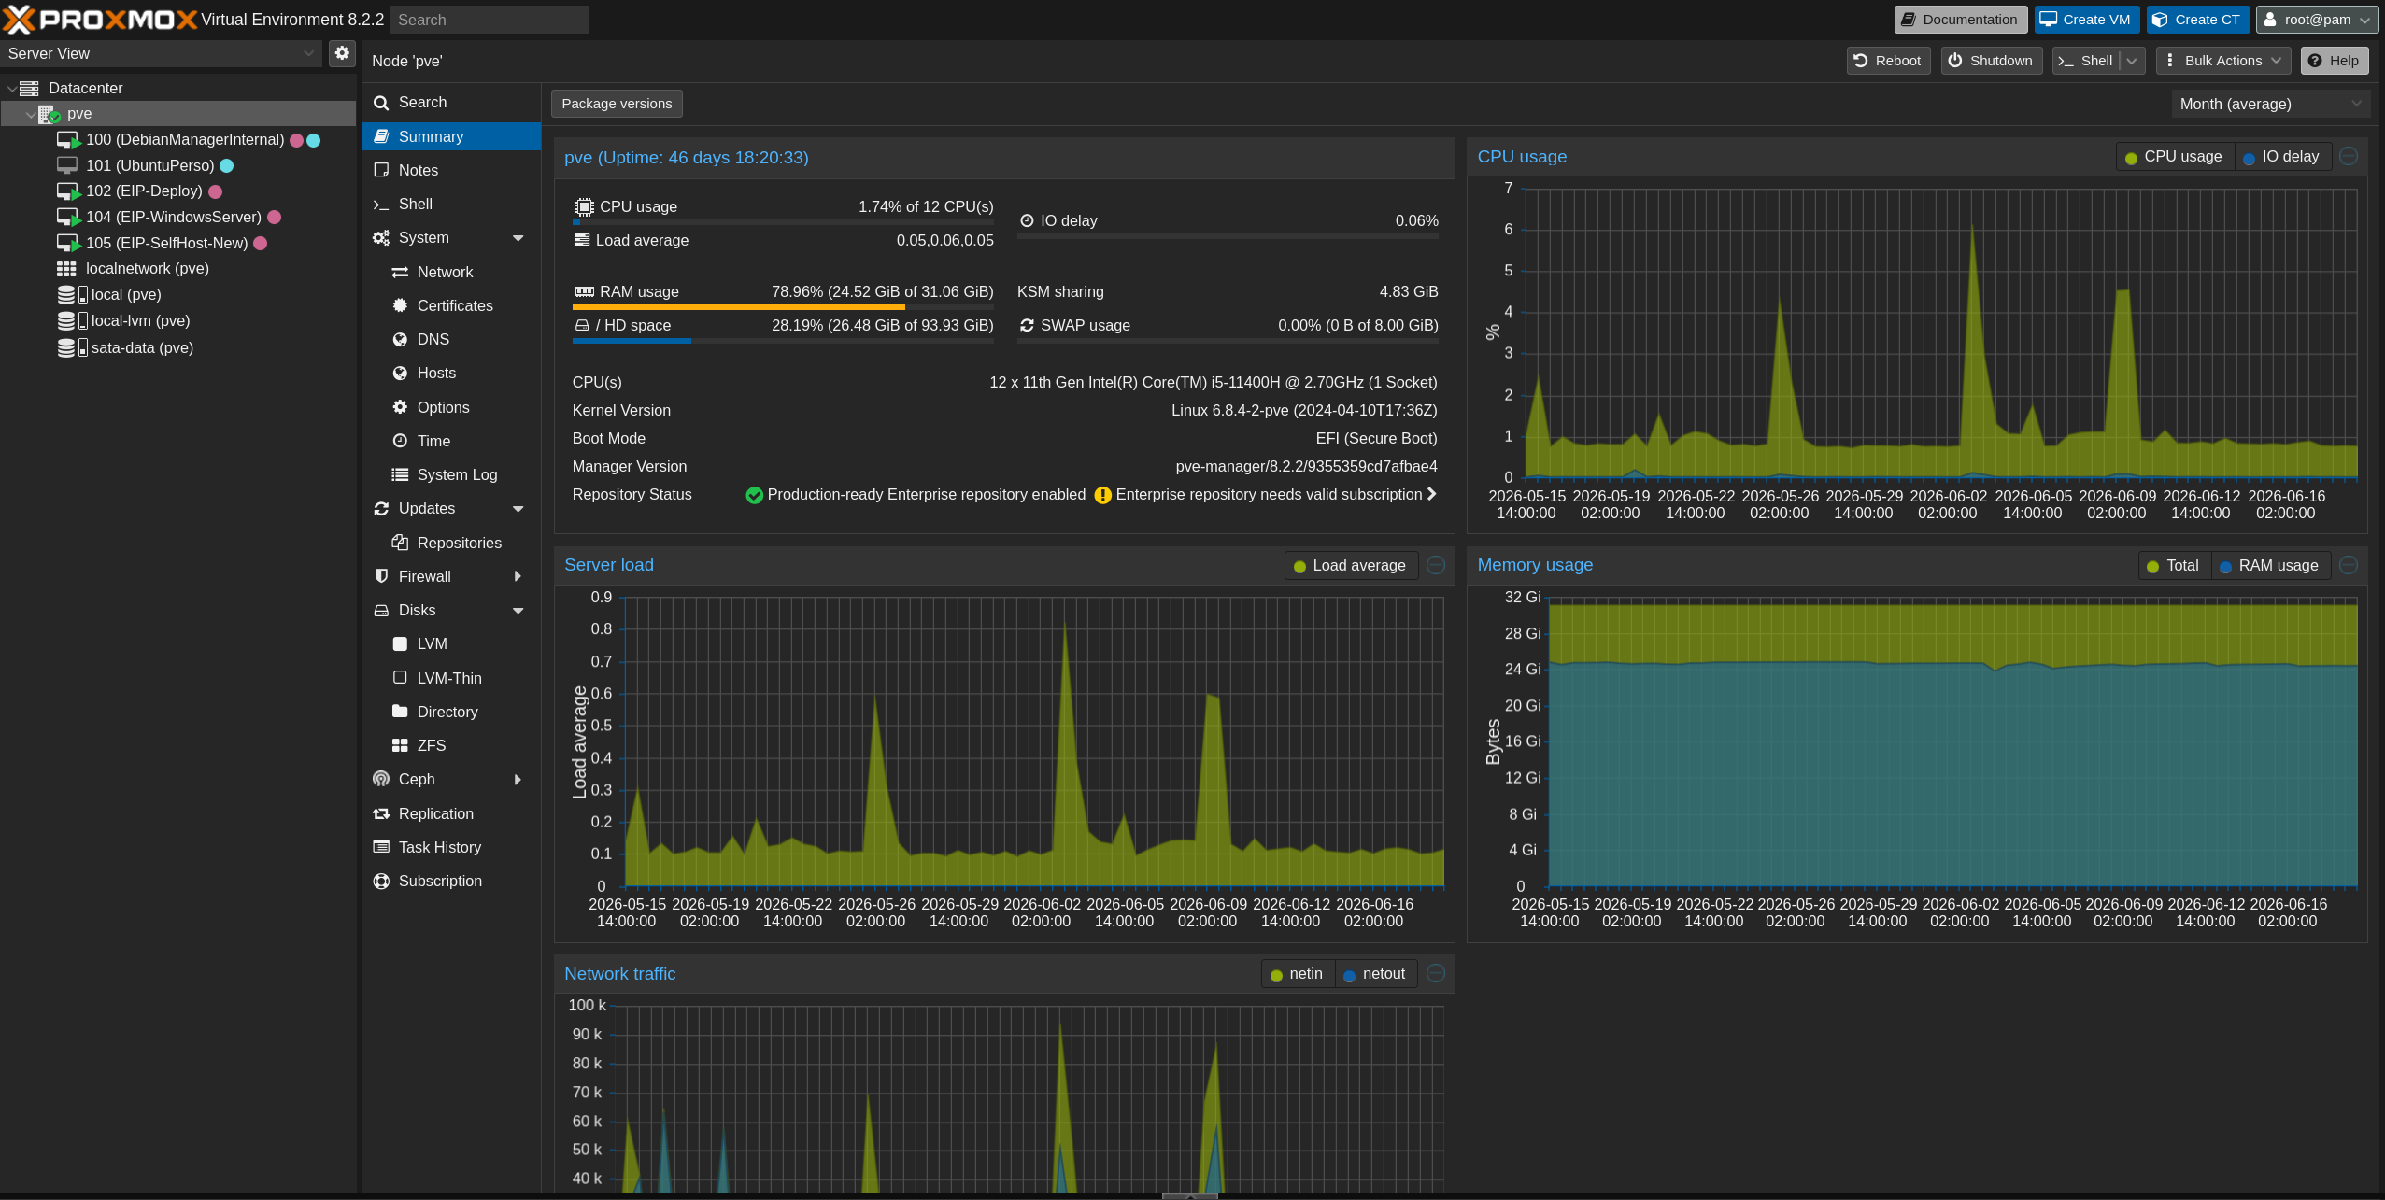Screen dimensions: 2385x1200
Task: Open the Server View gear settings
Action: coord(342,53)
